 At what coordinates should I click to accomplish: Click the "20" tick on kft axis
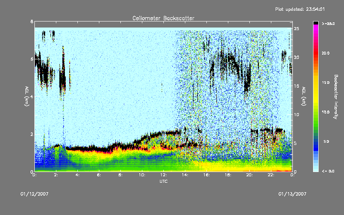click(x=296, y=57)
